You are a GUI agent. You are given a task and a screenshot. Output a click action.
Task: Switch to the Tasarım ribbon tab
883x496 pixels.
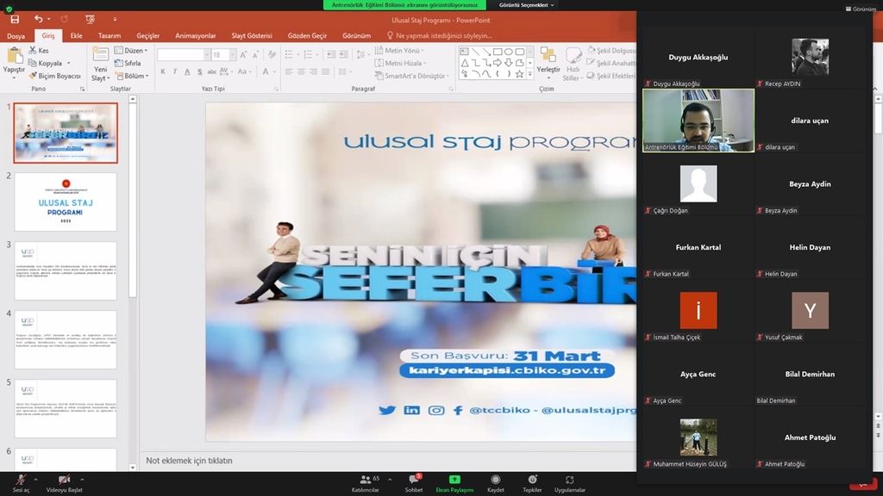pyautogui.click(x=110, y=36)
